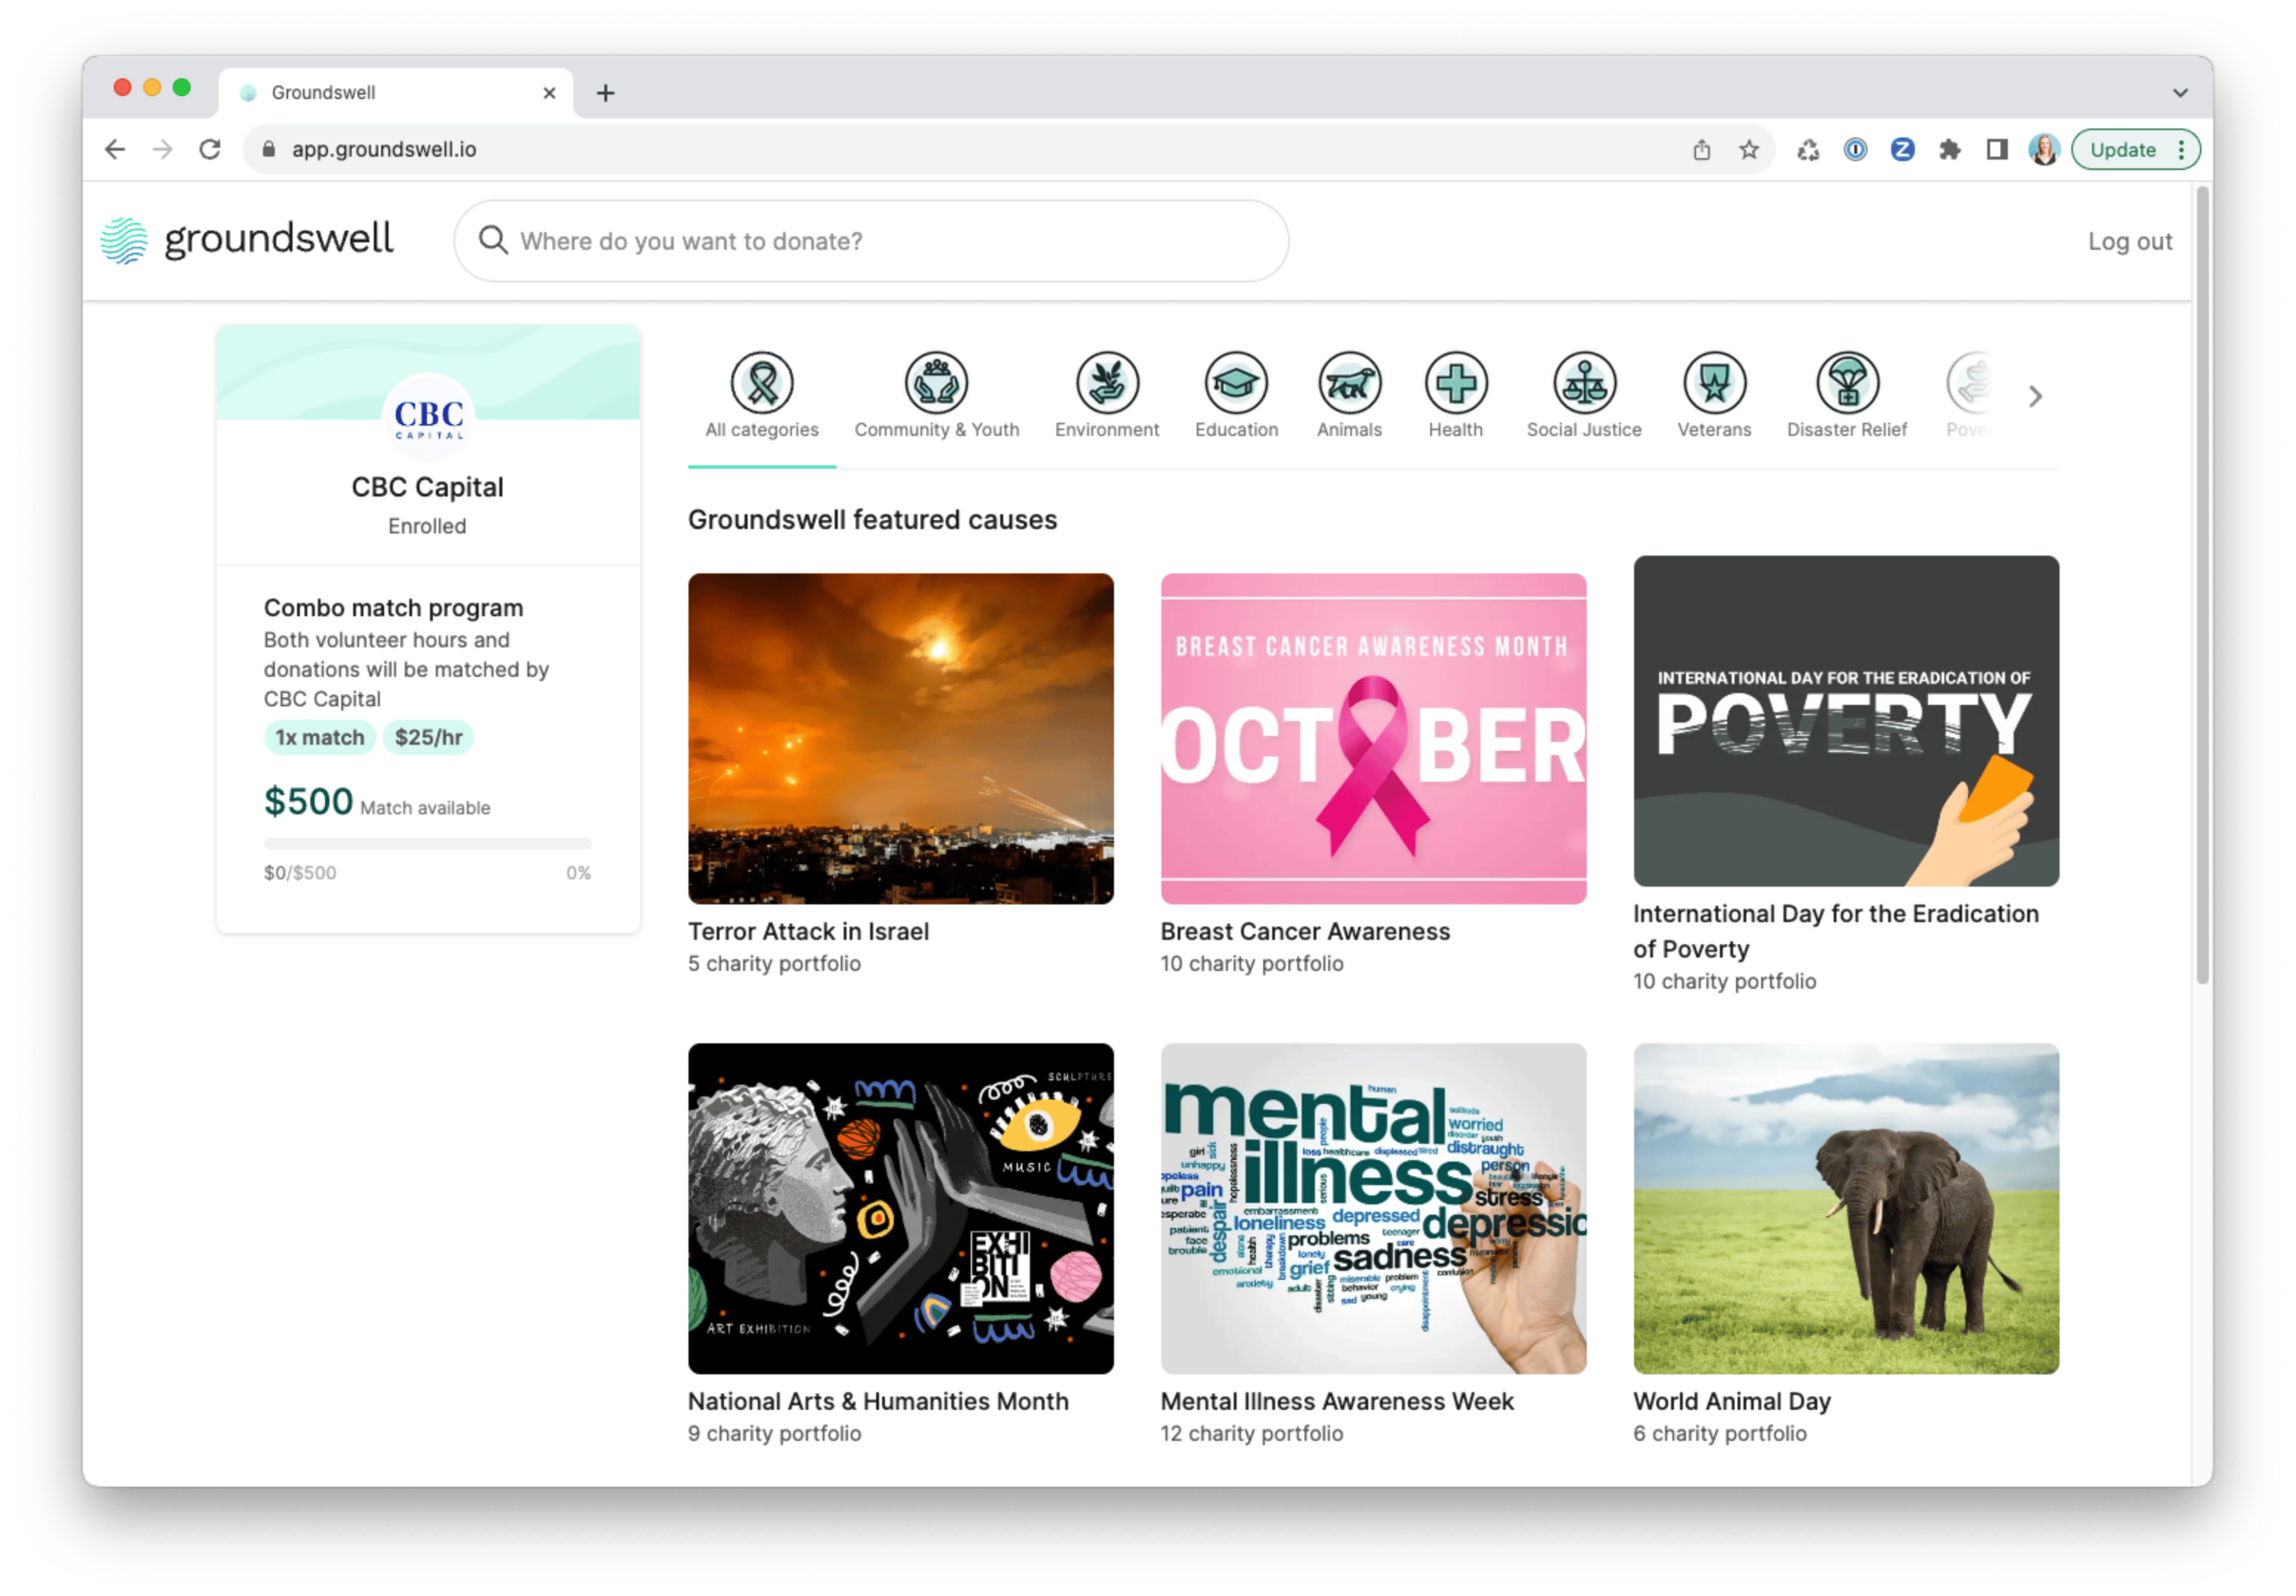Log out of Groundswell
Viewport: 2296px width, 1596px height.
2129,241
